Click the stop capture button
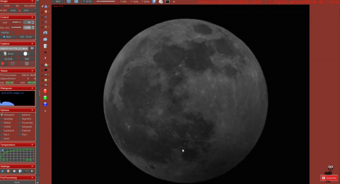This screenshot has height=184, width=340. pyautogui.click(x=26, y=64)
